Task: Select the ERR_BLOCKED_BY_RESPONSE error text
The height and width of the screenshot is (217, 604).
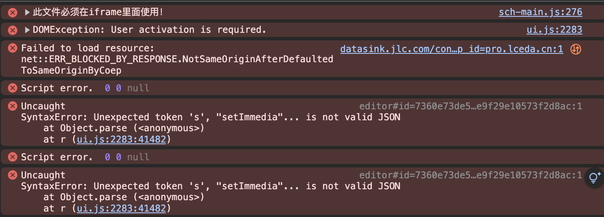Action: pos(177,59)
